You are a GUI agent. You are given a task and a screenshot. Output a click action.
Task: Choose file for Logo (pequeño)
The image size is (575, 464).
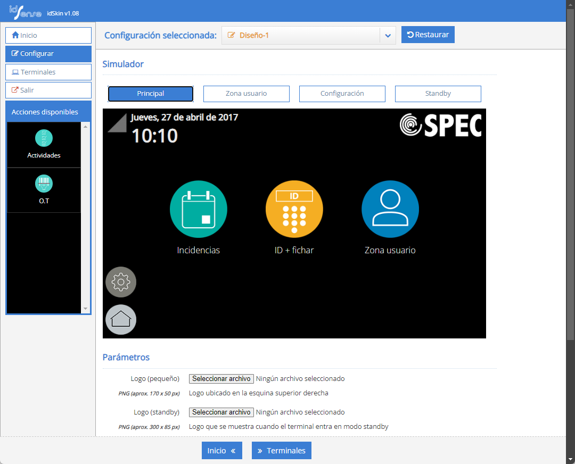221,379
